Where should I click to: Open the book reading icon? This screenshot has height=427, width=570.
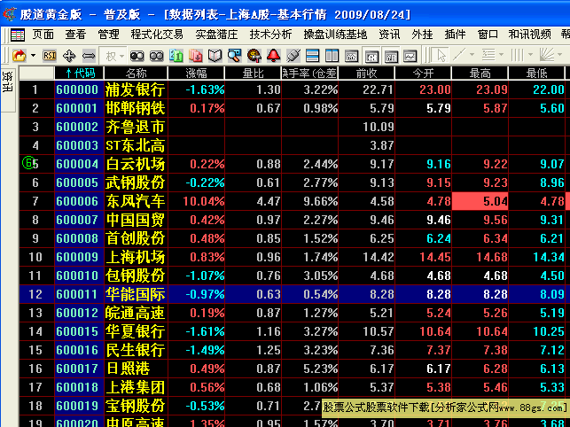click(215, 56)
